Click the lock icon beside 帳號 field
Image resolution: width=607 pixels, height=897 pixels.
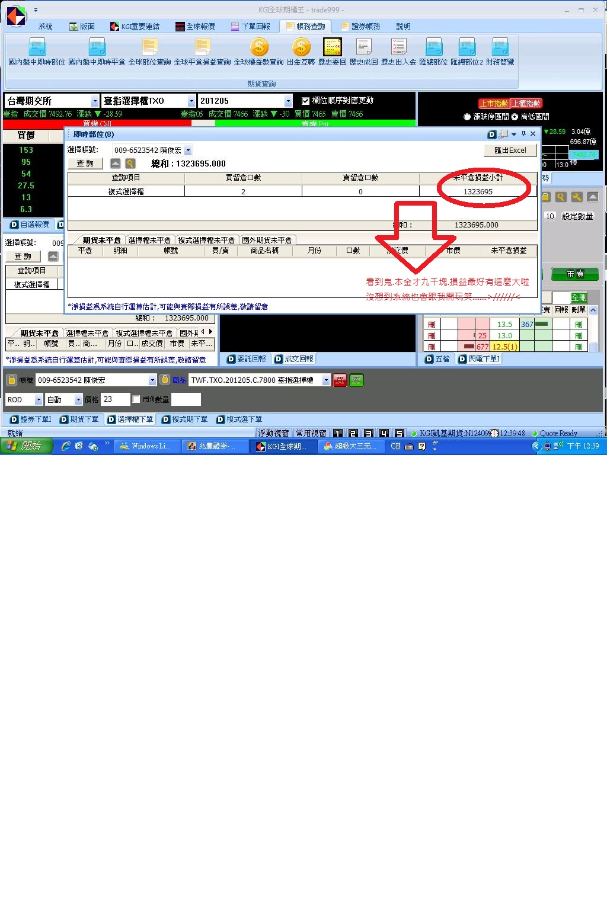point(12,380)
